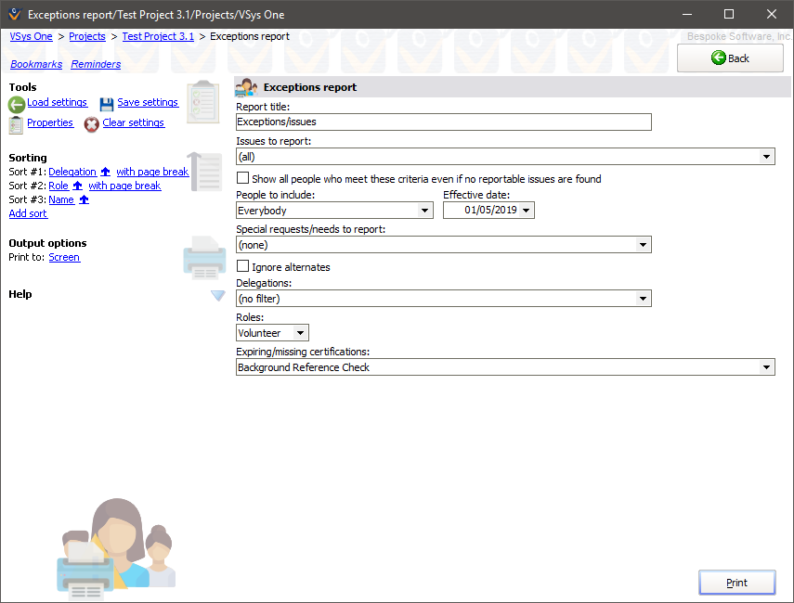Open the Issues to report dropdown
This screenshot has height=603, width=794.
pyautogui.click(x=767, y=156)
